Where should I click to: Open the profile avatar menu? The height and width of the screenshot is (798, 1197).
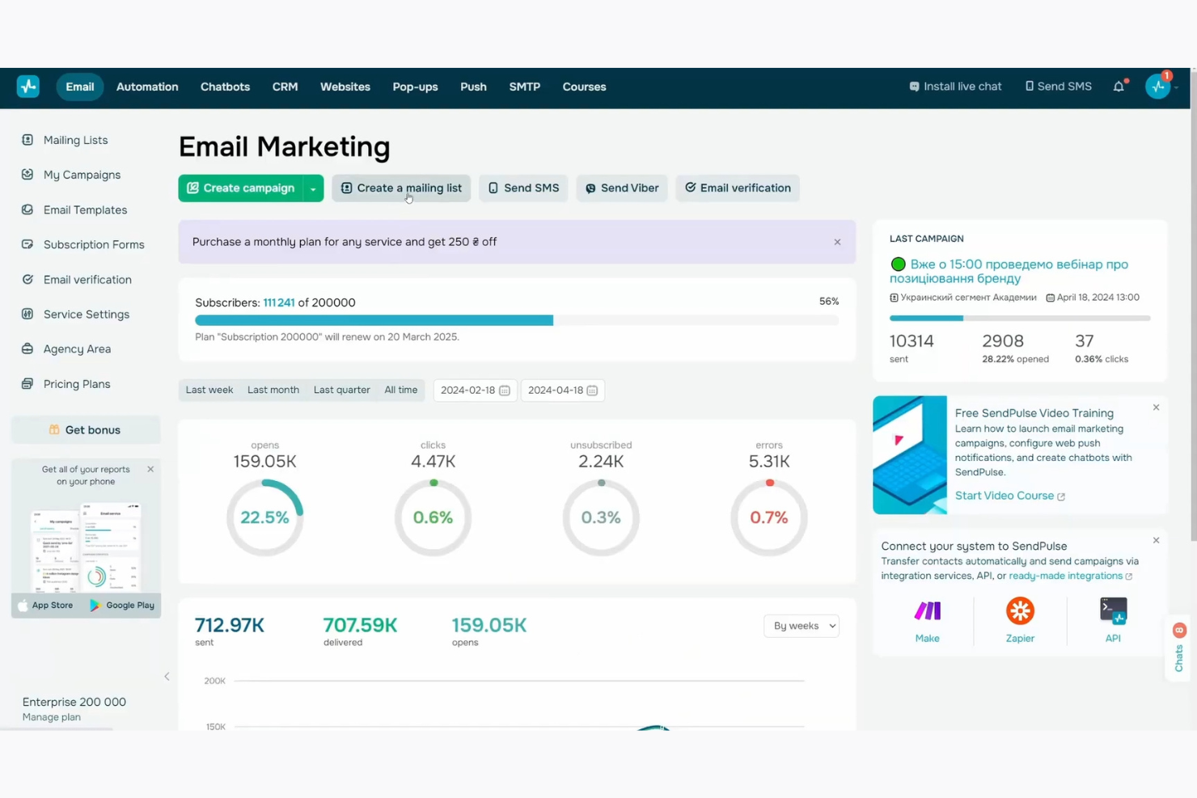click(x=1157, y=87)
